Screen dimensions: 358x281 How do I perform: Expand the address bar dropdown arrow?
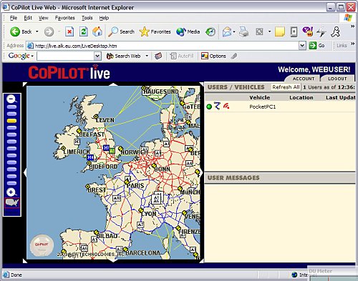pyautogui.click(x=302, y=46)
